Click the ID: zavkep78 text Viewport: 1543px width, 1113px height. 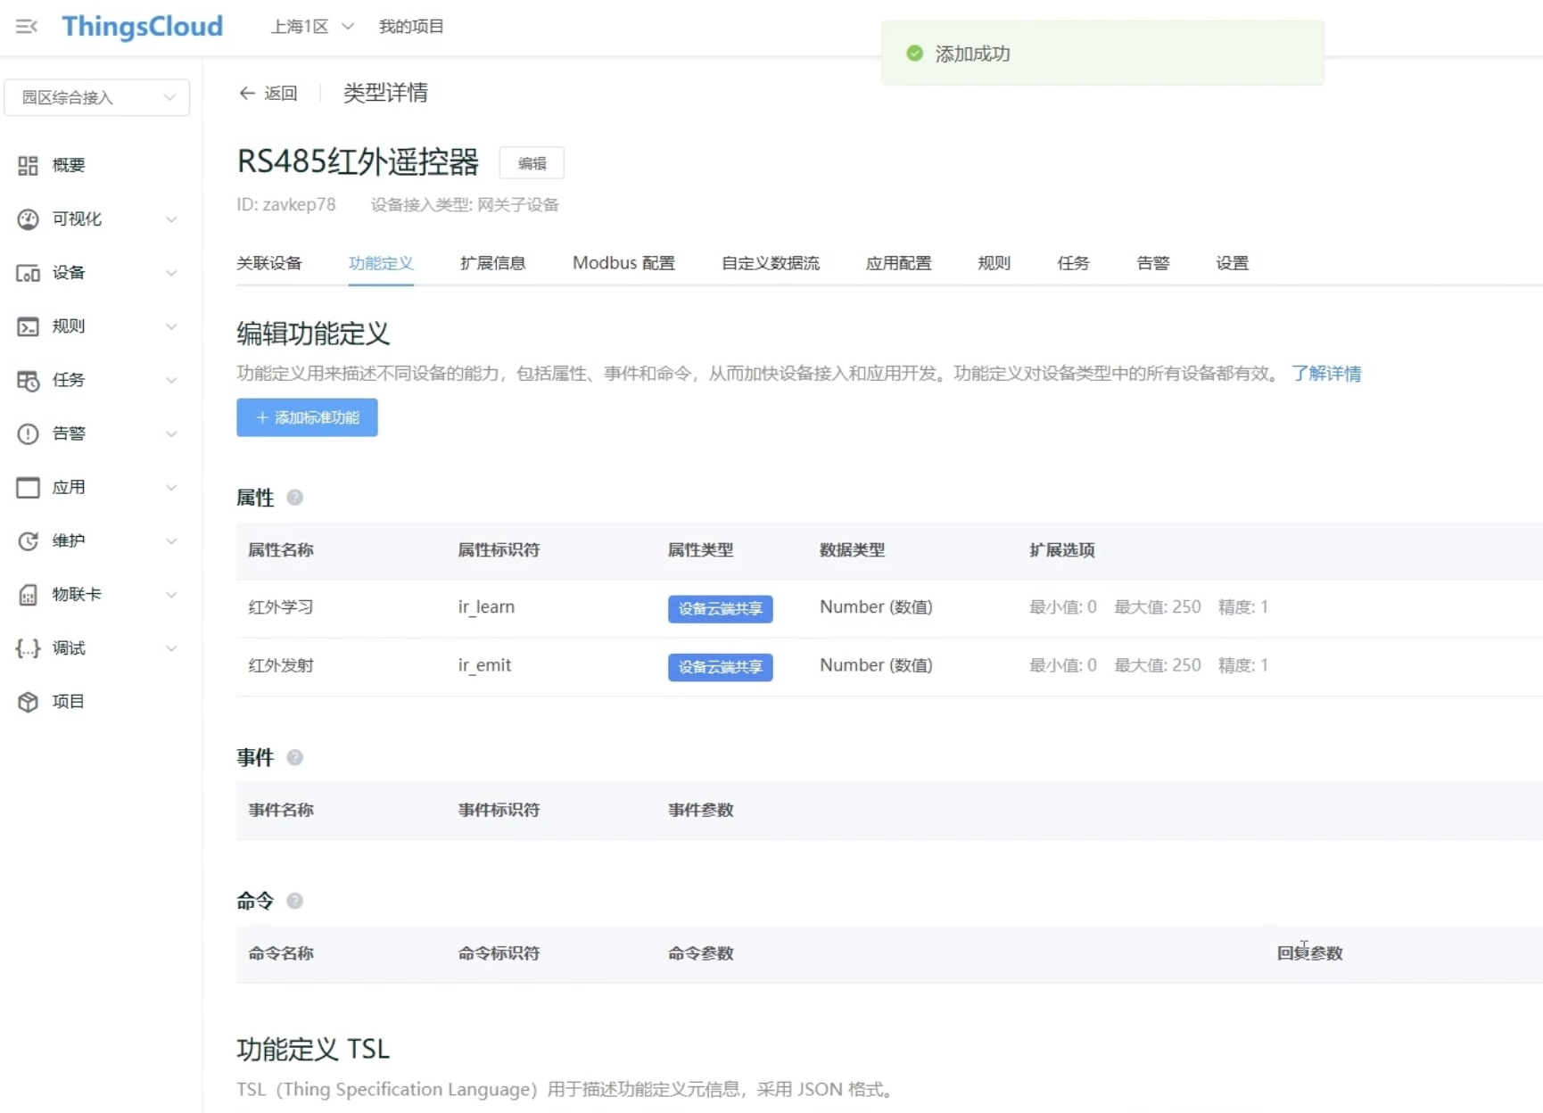point(286,204)
